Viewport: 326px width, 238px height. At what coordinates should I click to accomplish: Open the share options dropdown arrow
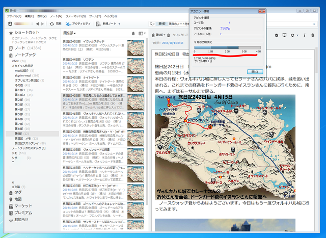click(297, 35)
